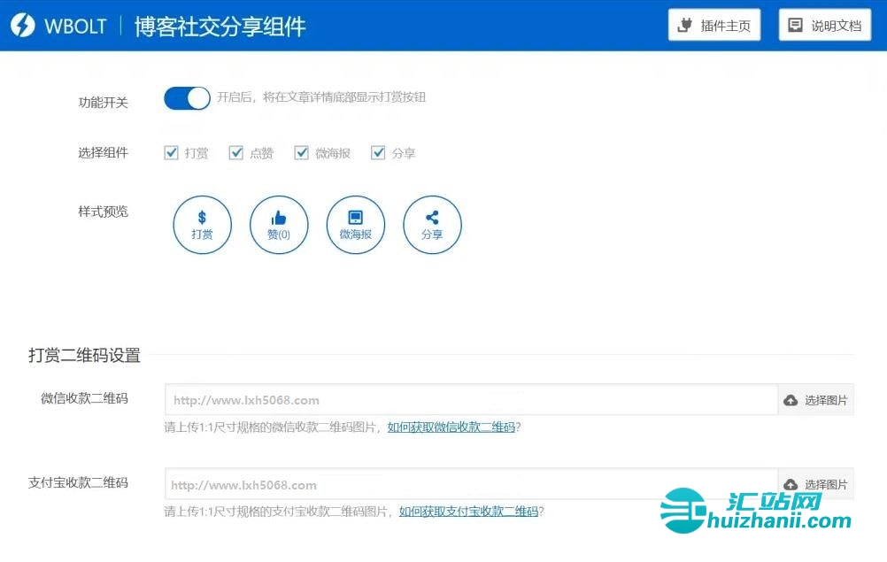Click the 样式预览 label
The image size is (887, 562).
coord(103,212)
